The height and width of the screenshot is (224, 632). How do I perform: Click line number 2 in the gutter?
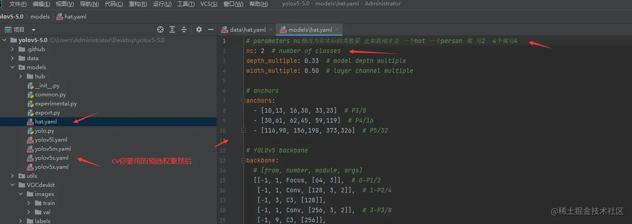pyautogui.click(x=224, y=51)
